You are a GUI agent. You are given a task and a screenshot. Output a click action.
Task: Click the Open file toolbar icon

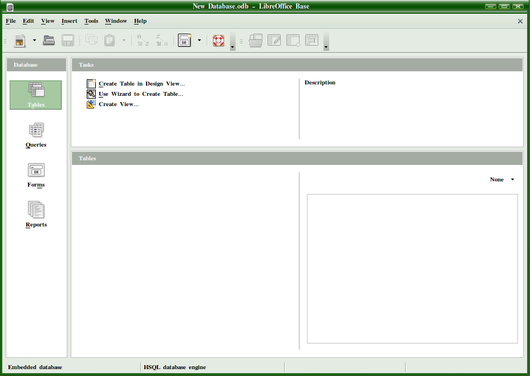tap(49, 41)
